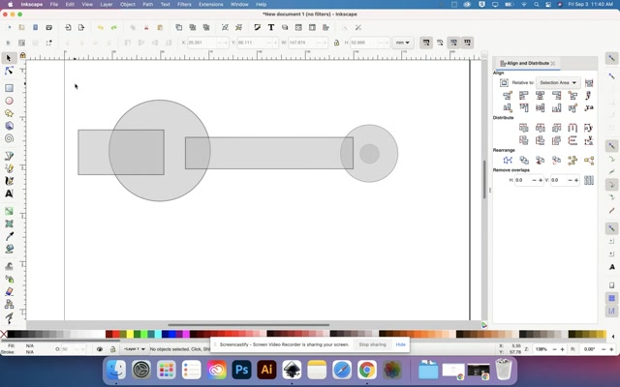Open the Relative to Selection Area dropdown
Image resolution: width=620 pixels, height=387 pixels.
558,83
